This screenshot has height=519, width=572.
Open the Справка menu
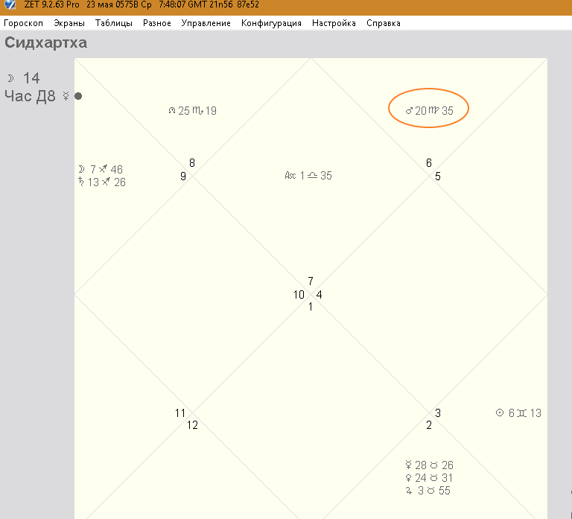click(384, 23)
